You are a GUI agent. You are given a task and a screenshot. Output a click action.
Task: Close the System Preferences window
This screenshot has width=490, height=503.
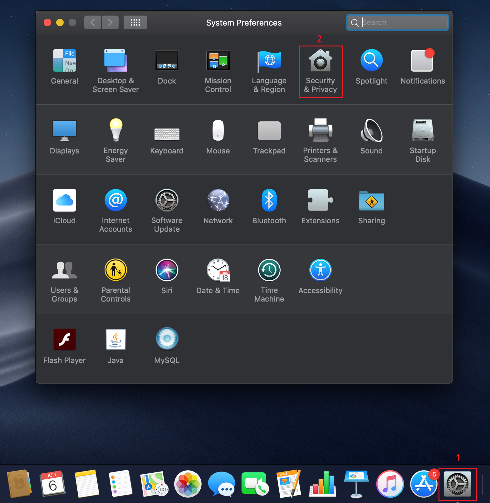click(47, 22)
